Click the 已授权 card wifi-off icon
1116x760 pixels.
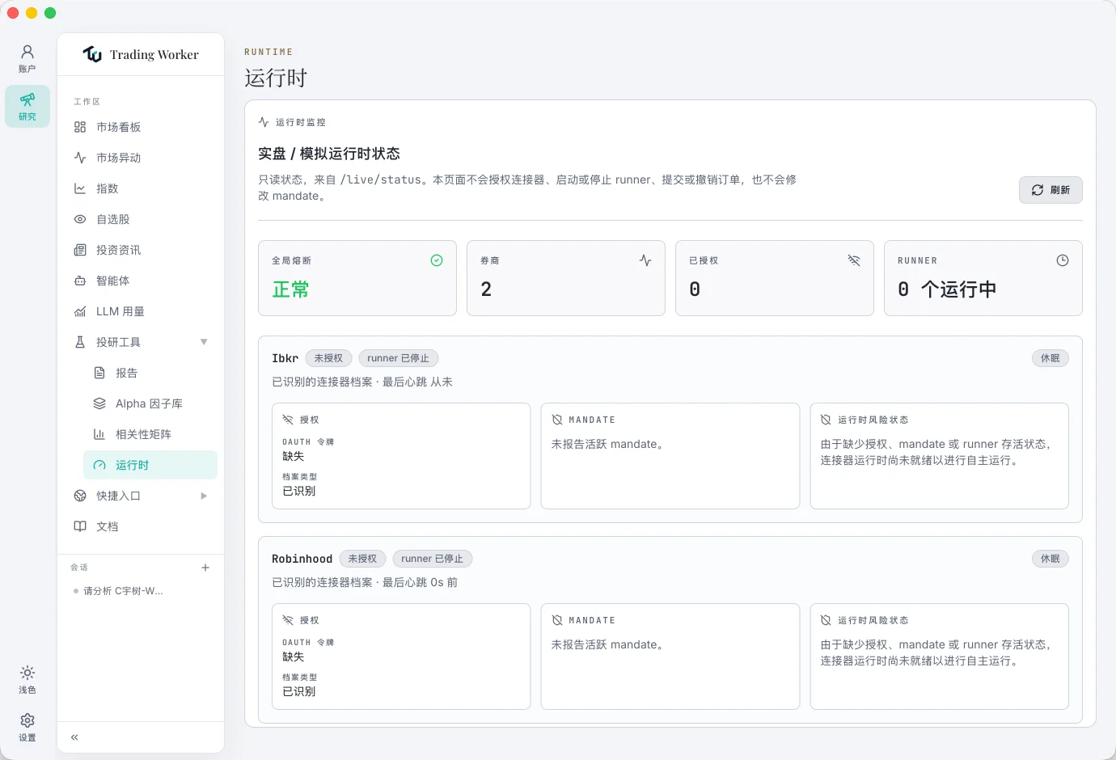(854, 260)
